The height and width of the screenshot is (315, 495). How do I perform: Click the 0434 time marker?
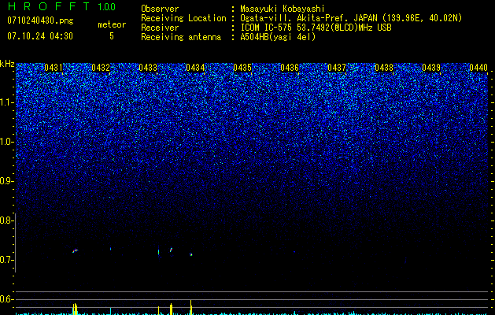point(195,67)
